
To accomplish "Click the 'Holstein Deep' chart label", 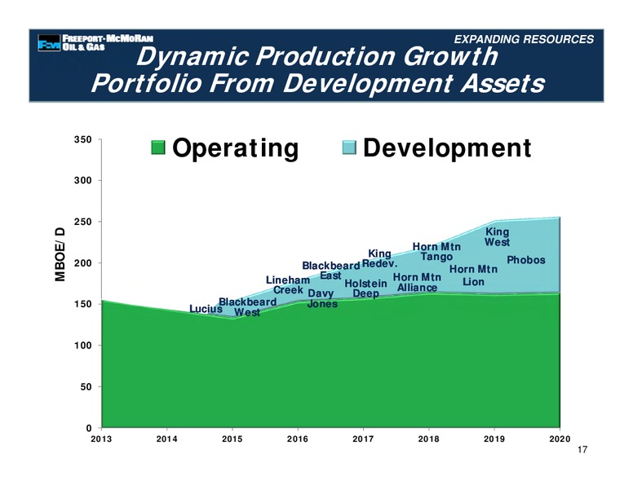I will tap(365, 289).
